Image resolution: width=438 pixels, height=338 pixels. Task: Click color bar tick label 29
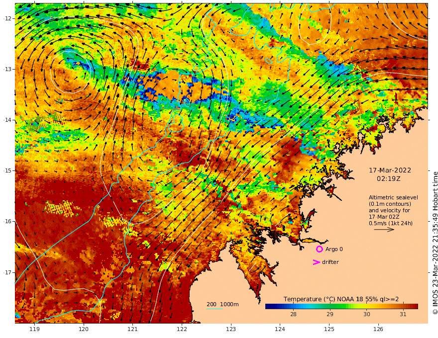pyautogui.click(x=330, y=314)
